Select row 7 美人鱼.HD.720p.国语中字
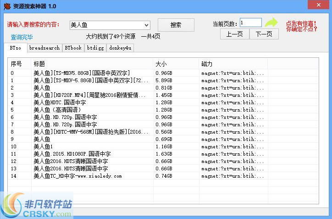Viewport: 332px width, 219px height. tap(65, 124)
